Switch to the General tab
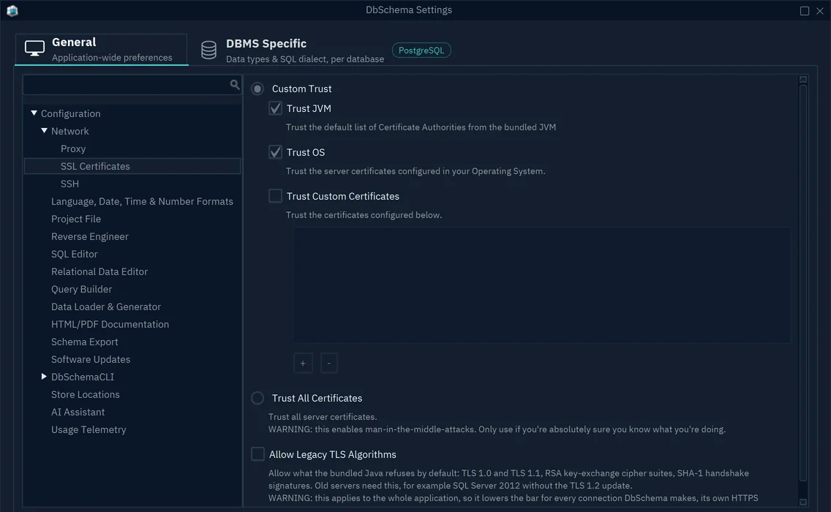This screenshot has height=512, width=831. coord(101,49)
